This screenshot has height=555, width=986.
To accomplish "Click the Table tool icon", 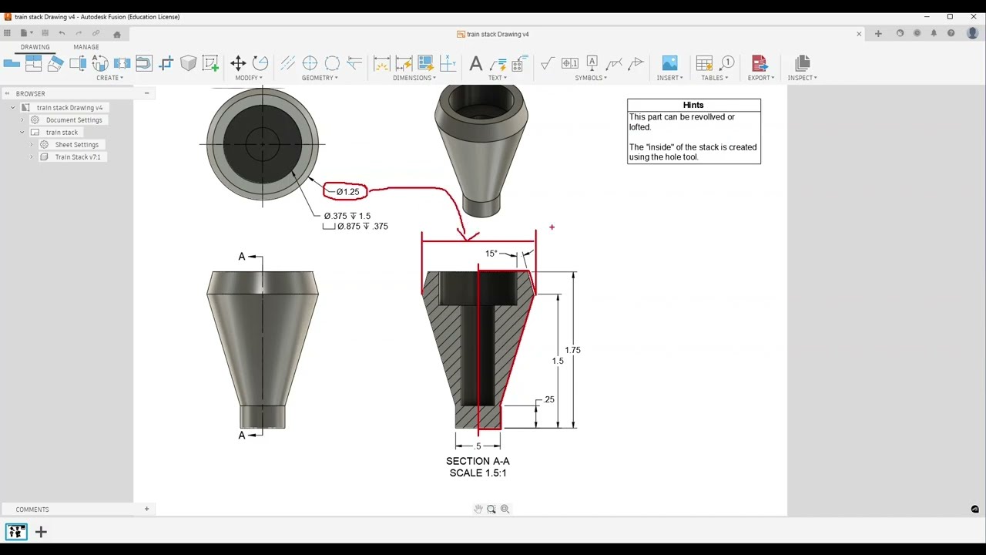I will [x=704, y=63].
